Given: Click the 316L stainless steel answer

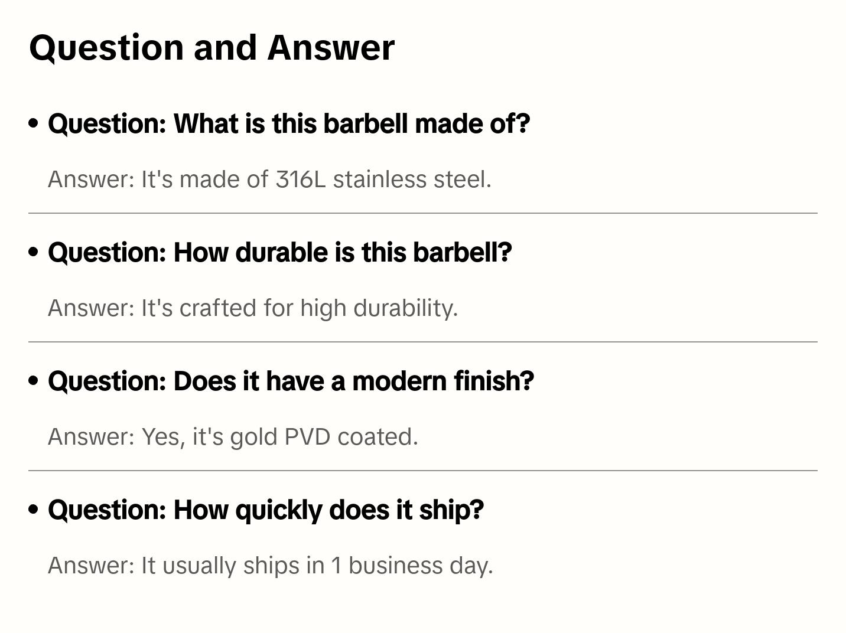Looking at the screenshot, I should click(269, 180).
